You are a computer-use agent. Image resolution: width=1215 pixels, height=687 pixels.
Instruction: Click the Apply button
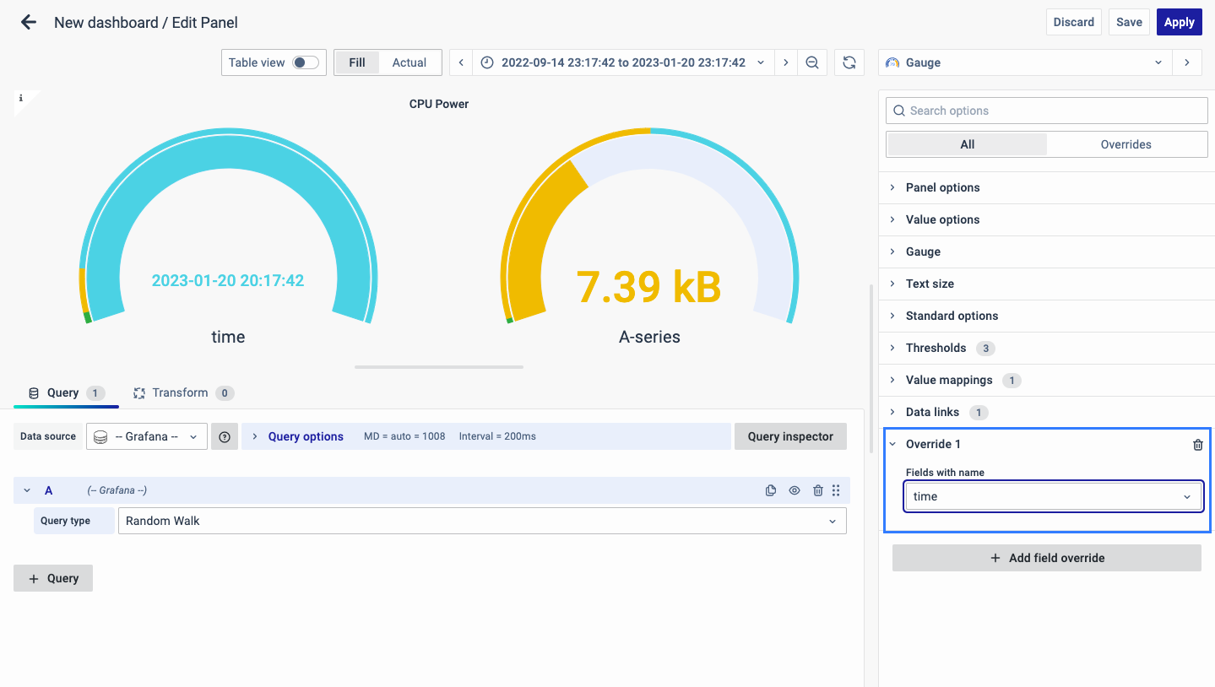pyautogui.click(x=1179, y=22)
